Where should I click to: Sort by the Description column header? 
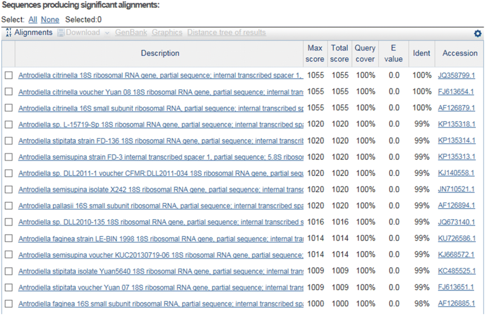pos(160,53)
